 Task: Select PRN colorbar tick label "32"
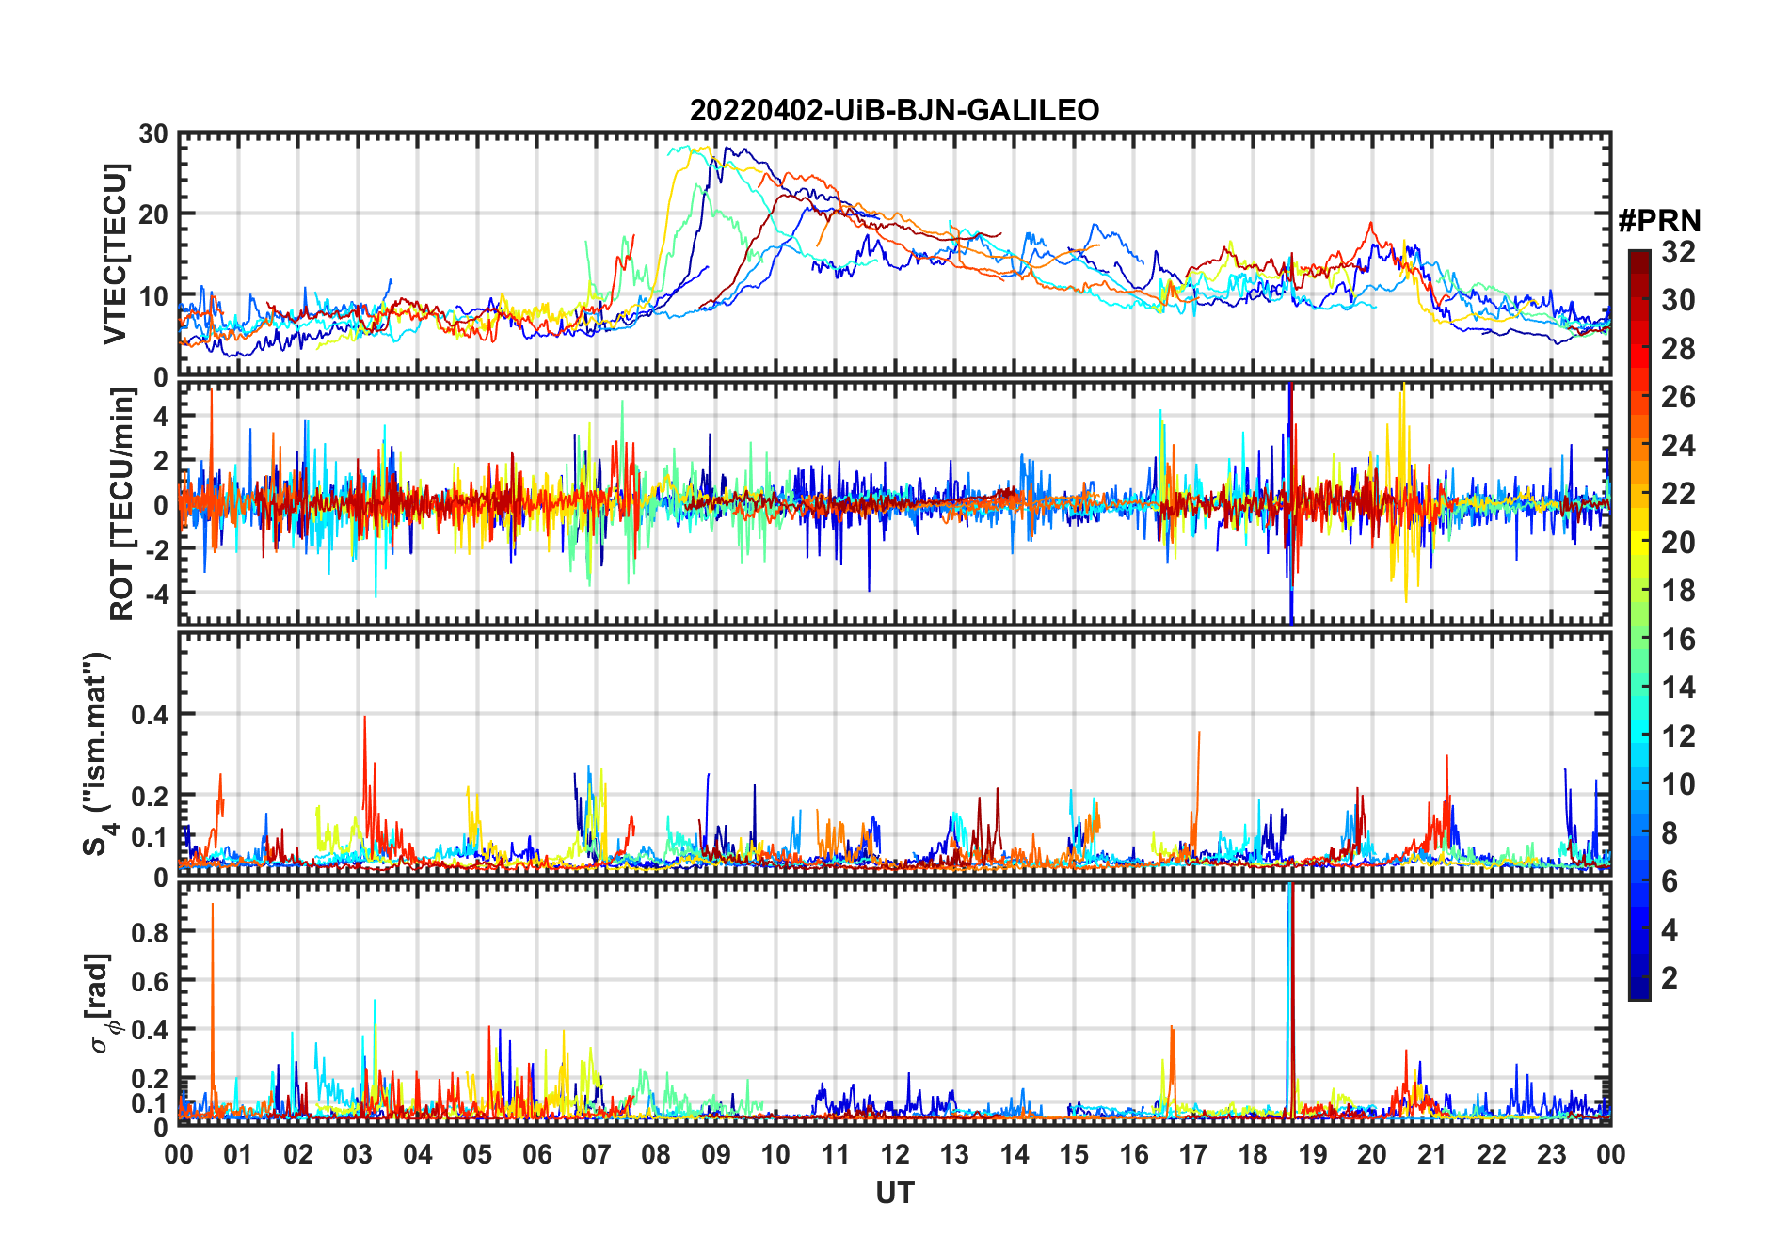pyautogui.click(x=1678, y=252)
